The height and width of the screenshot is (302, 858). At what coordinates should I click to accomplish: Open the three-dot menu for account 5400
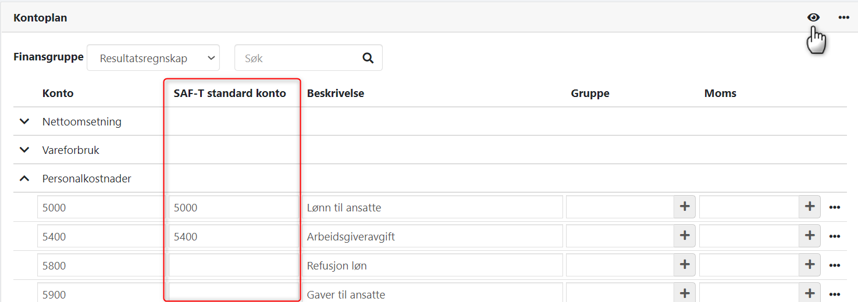coord(835,236)
